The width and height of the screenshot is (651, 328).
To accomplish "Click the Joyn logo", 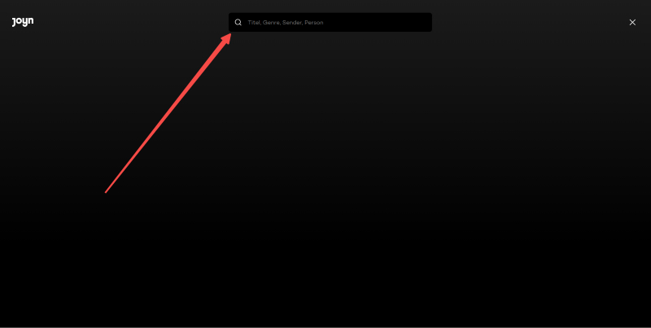I will 23,22.
